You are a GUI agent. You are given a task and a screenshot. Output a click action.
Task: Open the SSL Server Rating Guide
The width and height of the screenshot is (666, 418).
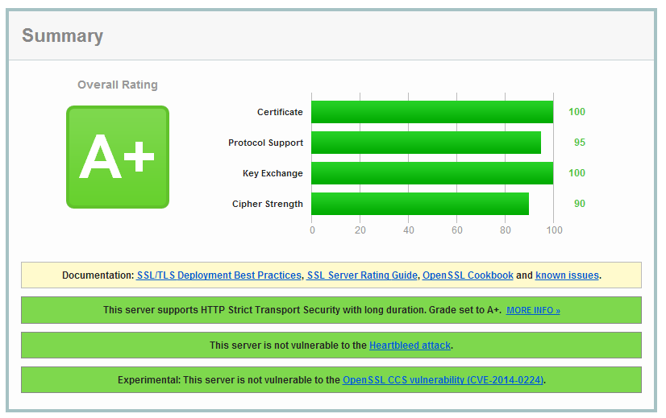(x=362, y=275)
